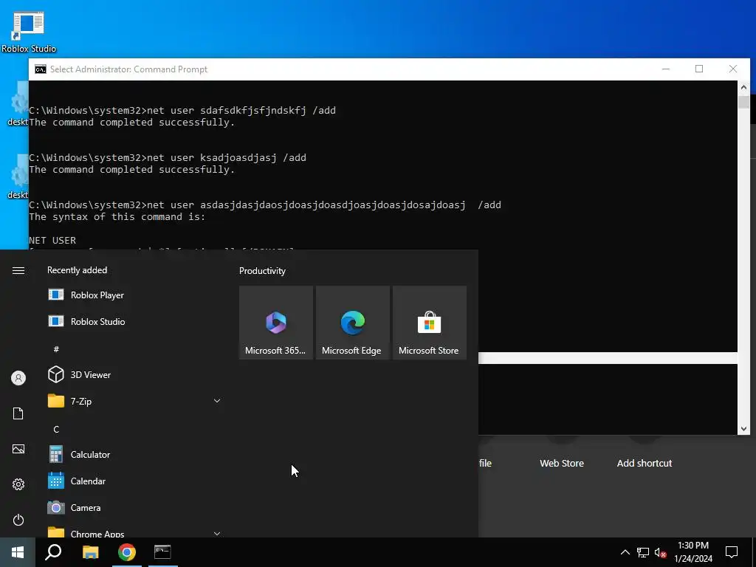Switch to Command Prompt on the taskbar
The width and height of the screenshot is (756, 567).
click(x=162, y=552)
